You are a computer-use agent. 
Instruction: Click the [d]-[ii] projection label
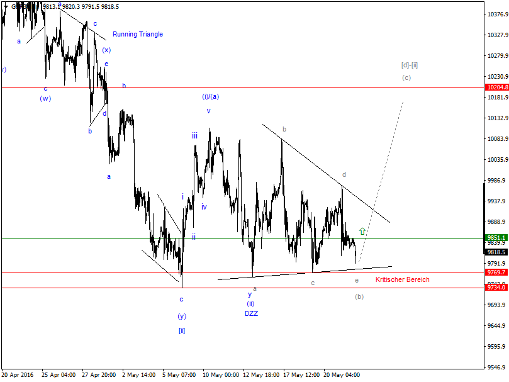[408, 64]
